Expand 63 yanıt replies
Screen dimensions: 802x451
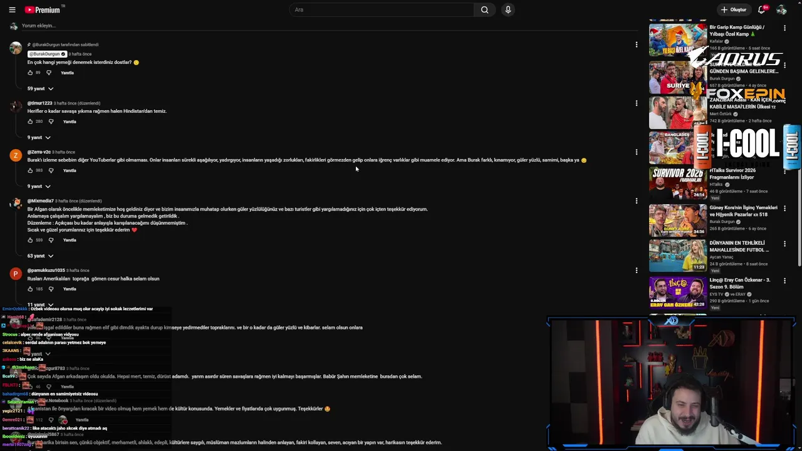pyautogui.click(x=41, y=256)
